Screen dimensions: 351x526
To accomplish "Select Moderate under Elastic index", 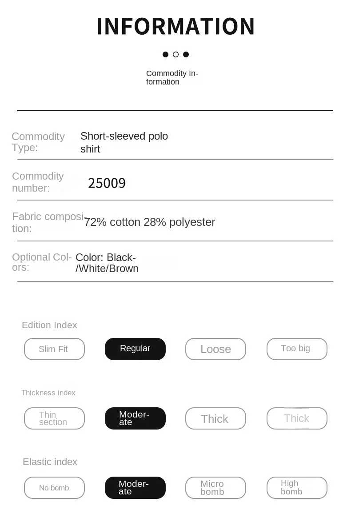I will coord(135,488).
